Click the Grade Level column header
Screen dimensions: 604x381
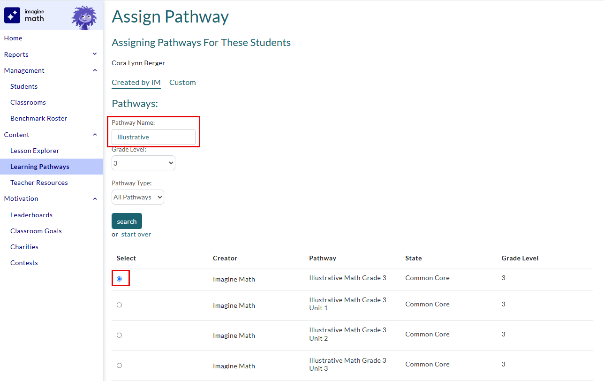520,258
